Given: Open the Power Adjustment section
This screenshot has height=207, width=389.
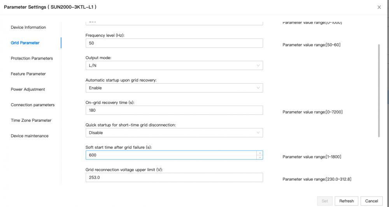Looking at the screenshot, I should pyautogui.click(x=28, y=89).
